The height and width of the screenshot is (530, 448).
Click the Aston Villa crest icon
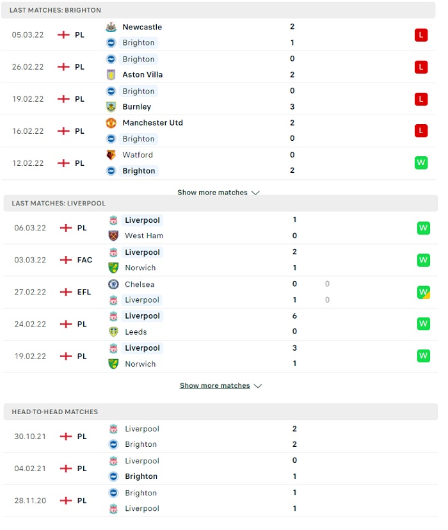pyautogui.click(x=111, y=75)
